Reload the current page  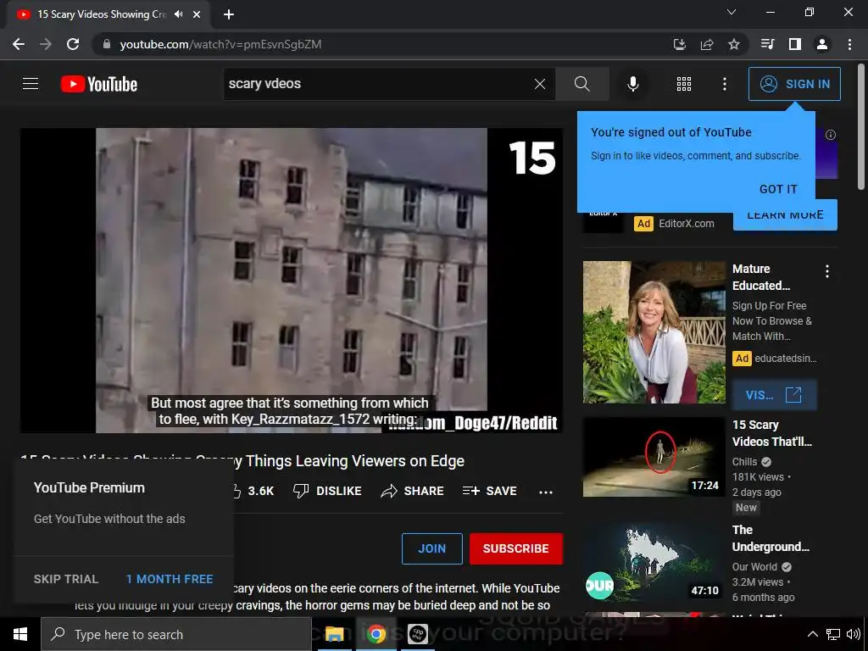[x=73, y=44]
